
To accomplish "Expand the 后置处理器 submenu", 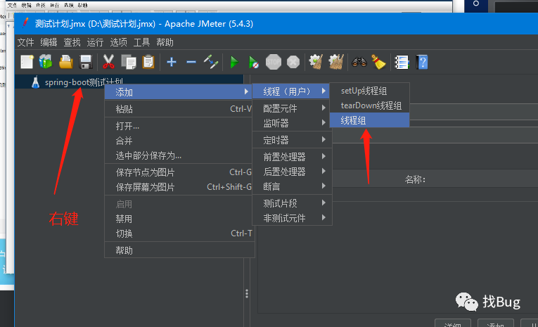I will tap(292, 172).
